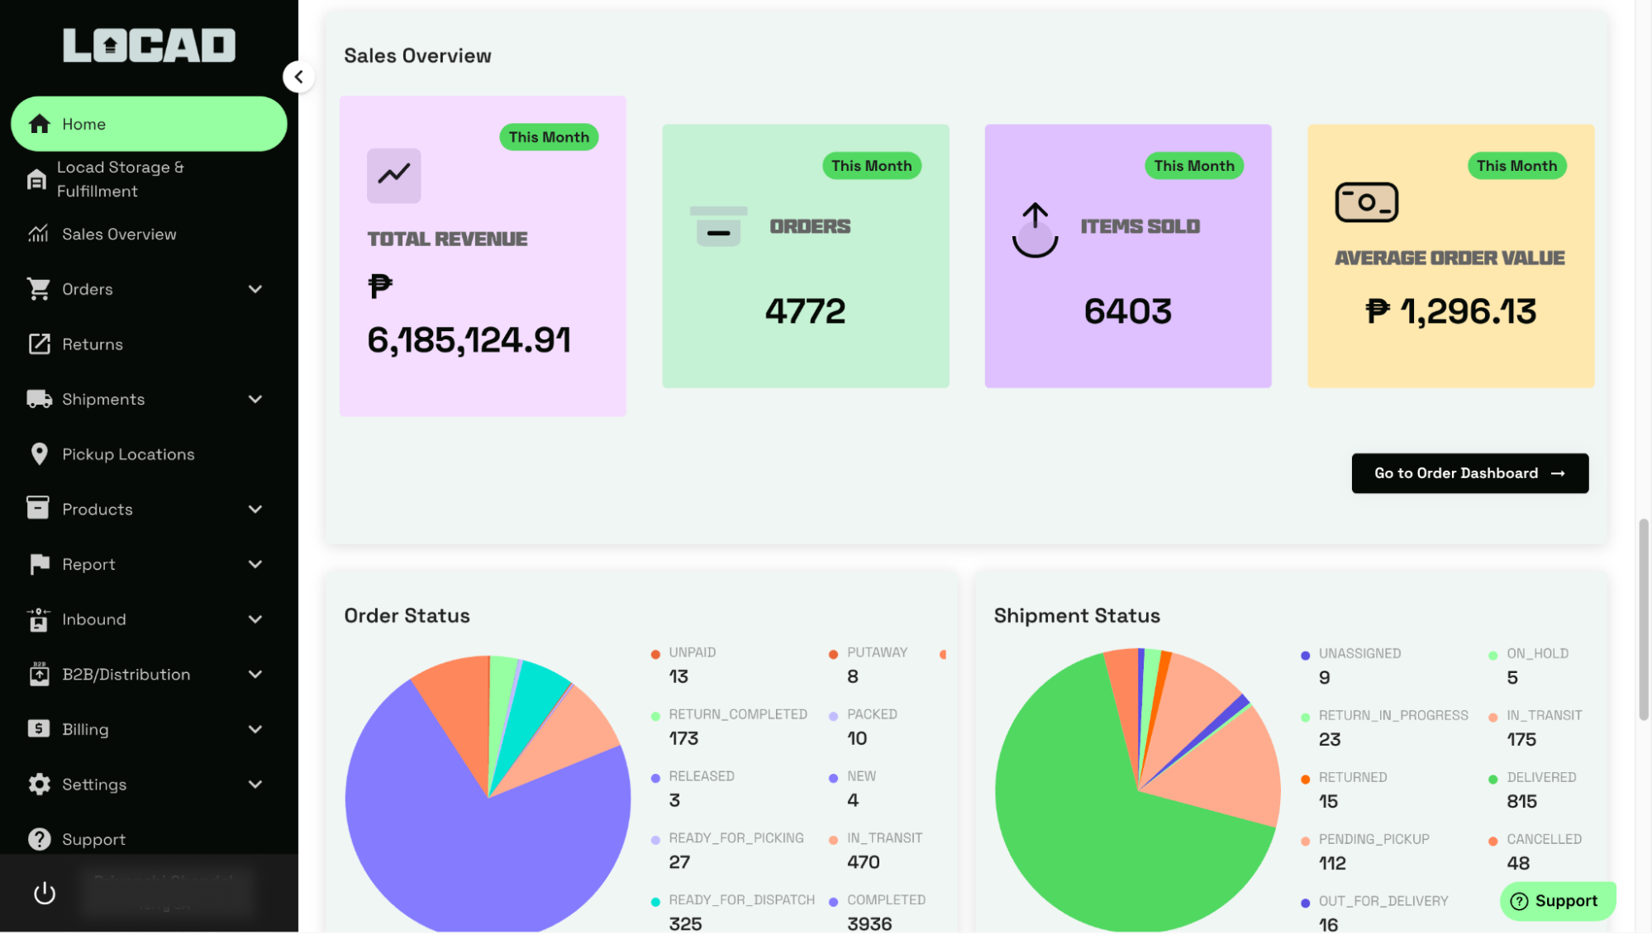Click the page vertical scrollbar
Screen dimensions: 1652x934
(1643, 619)
